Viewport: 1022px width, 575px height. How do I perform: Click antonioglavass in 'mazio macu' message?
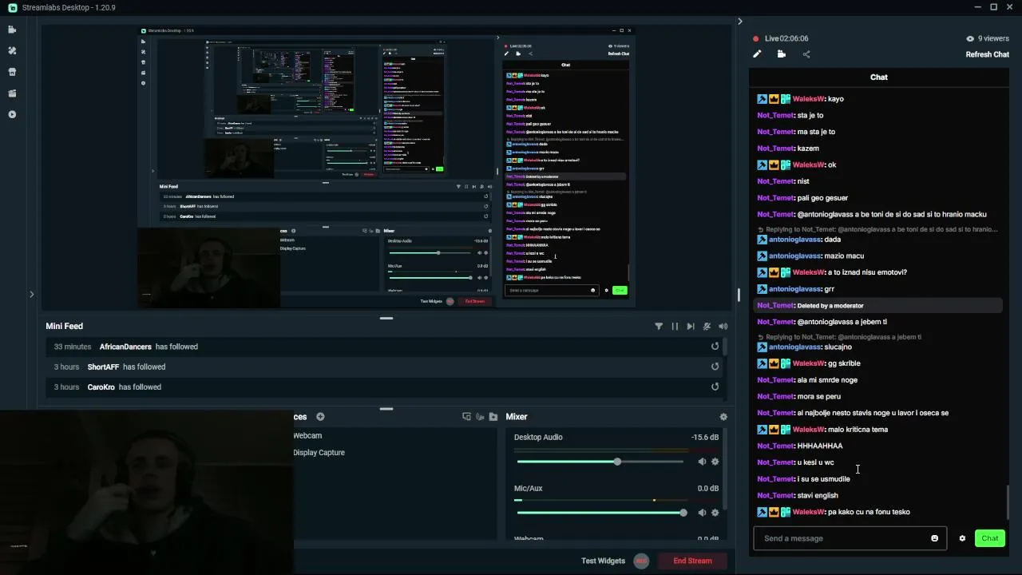[794, 256]
